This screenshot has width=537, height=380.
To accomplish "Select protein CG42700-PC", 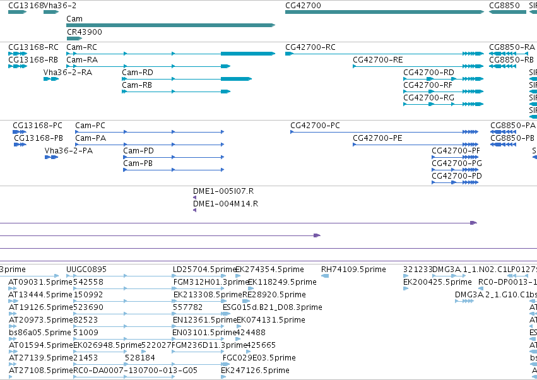I will 384,132.
